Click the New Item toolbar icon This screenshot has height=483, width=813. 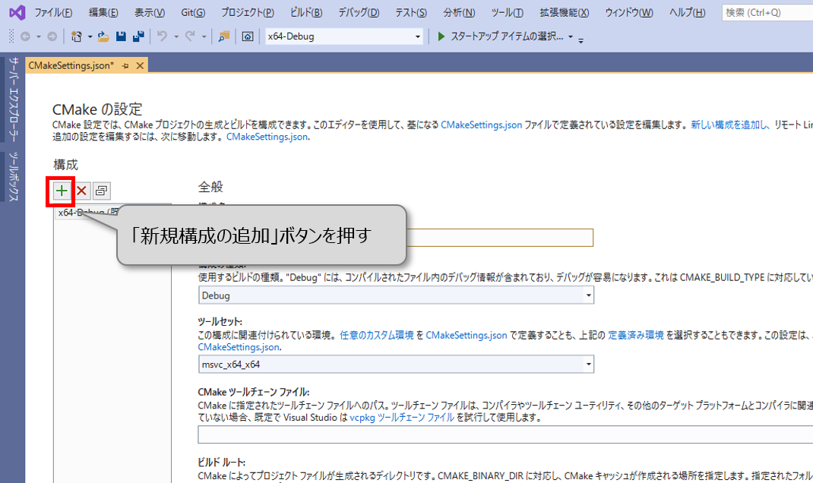[x=77, y=36]
